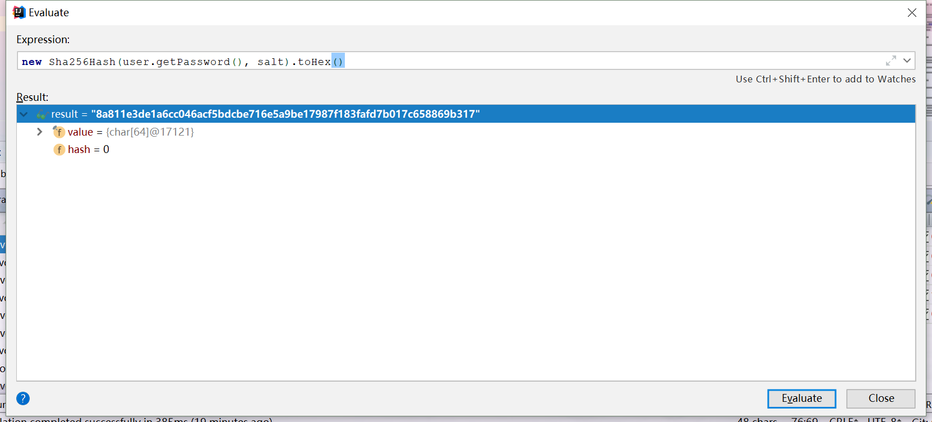Expand the expression editor with the arrows icon
The width and height of the screenshot is (932, 422).
[x=891, y=61]
